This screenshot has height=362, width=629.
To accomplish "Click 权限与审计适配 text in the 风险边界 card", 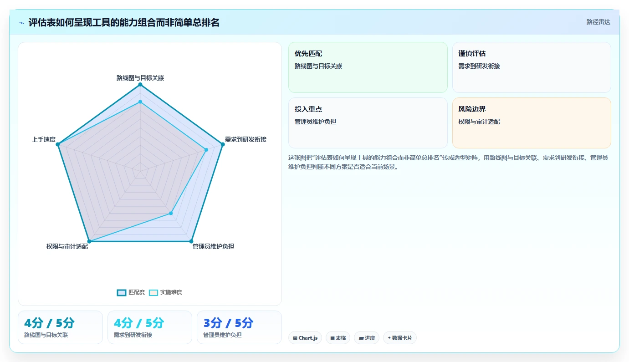I will pyautogui.click(x=479, y=122).
